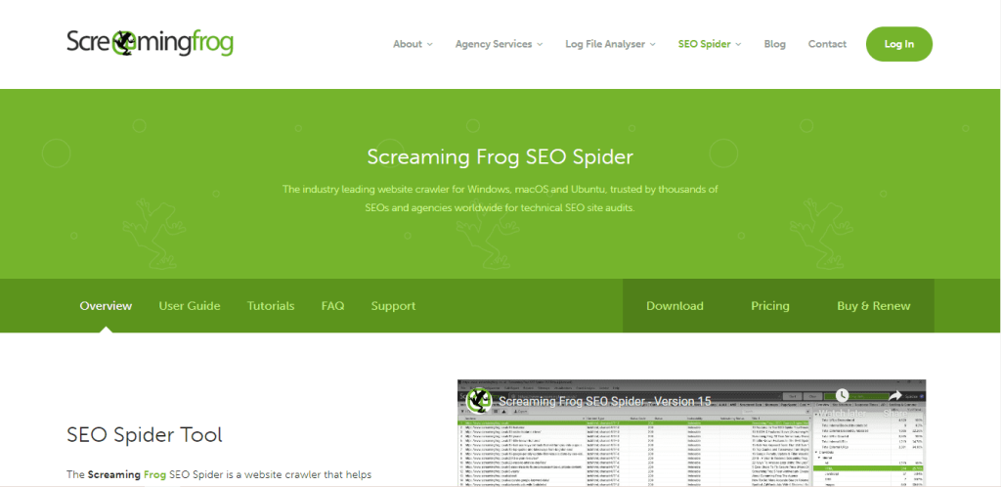Click the Log In button
The height and width of the screenshot is (487, 1001).
pos(899,44)
